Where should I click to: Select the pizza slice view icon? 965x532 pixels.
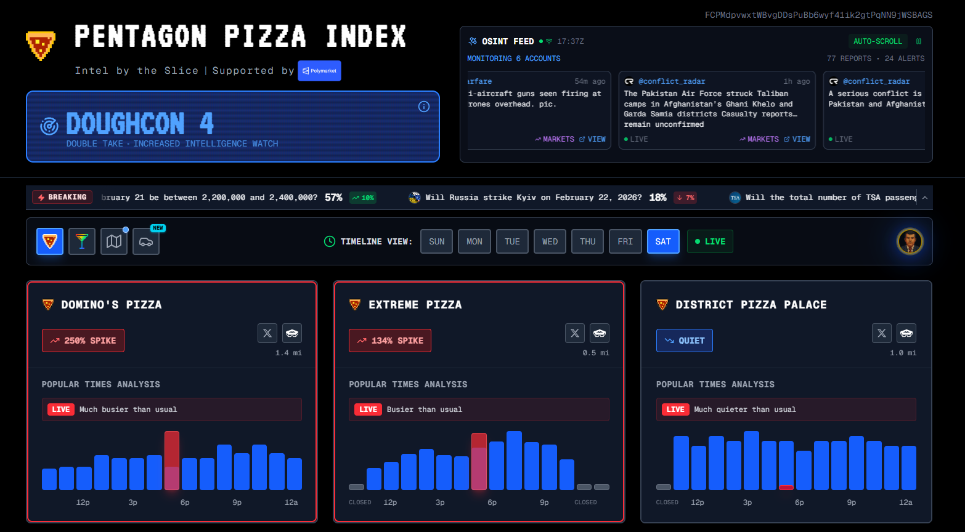50,241
